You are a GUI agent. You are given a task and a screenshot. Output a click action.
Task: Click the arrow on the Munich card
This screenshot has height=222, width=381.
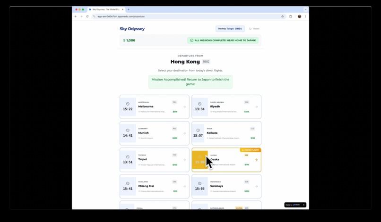184,133
